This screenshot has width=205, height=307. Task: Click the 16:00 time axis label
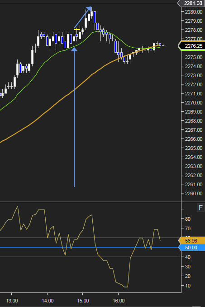click(x=119, y=301)
